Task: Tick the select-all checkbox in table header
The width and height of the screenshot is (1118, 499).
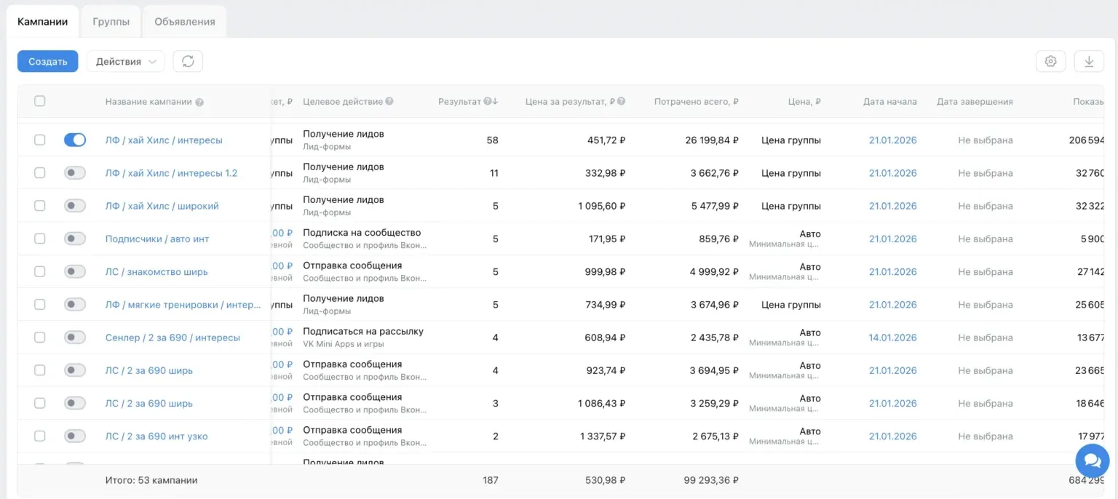Action: [40, 101]
